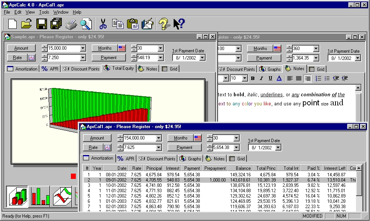The height and width of the screenshot is (221, 370).
Task: Click Amount button in AprCal1 window
Action: click(x=97, y=138)
